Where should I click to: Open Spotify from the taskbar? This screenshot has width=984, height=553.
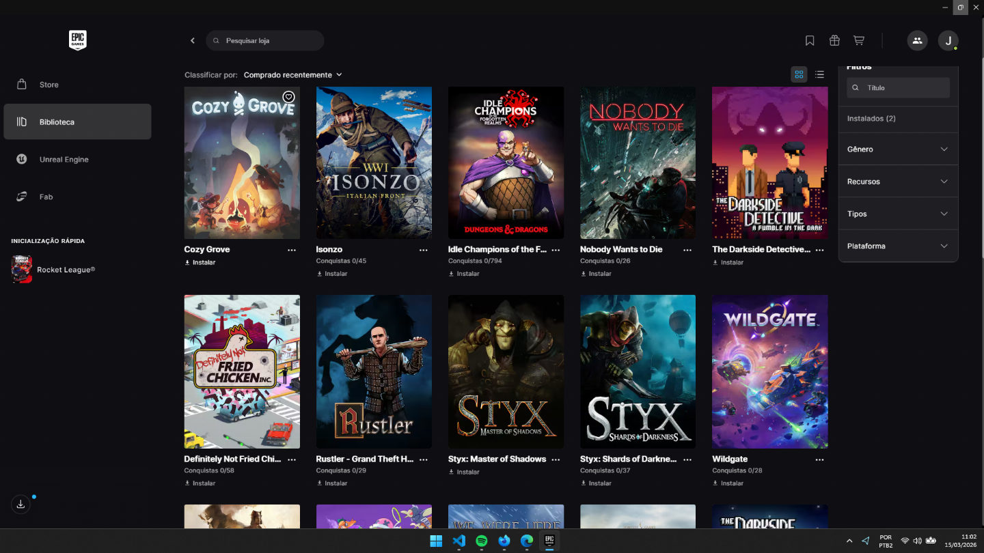pos(481,541)
